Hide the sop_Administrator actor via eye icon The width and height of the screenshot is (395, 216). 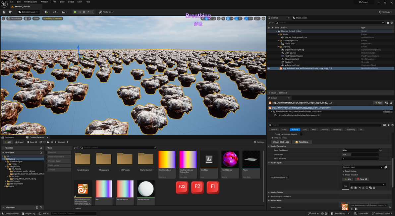tap(269, 68)
